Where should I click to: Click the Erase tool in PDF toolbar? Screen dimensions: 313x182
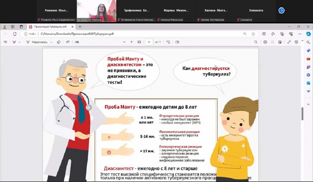(x=59, y=42)
